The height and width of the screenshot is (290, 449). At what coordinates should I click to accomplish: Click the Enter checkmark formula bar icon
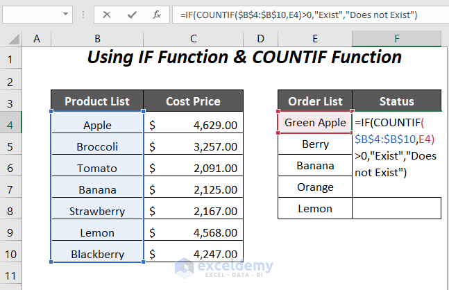pos(132,14)
